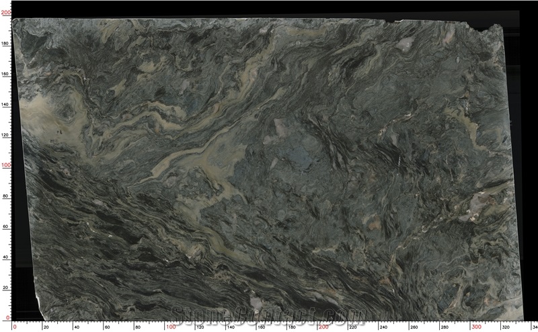
Task: Select the 120 label on the horizontal ruler
Action: [200, 327]
